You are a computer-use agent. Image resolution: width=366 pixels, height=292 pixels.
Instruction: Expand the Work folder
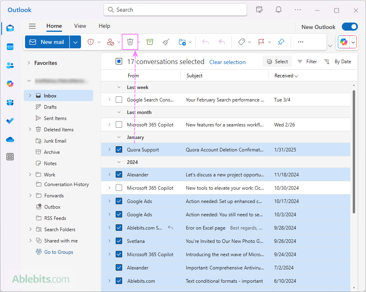click(30, 175)
